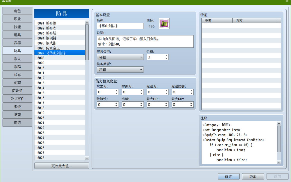Click the 确定 button

pyautogui.click(x=228, y=177)
